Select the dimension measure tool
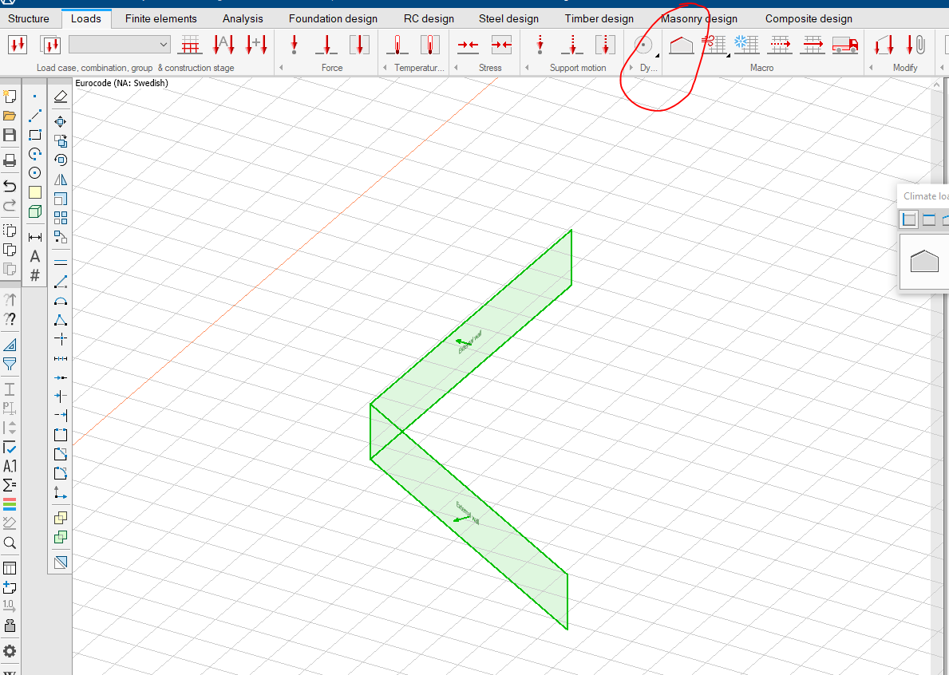Viewport: 949px width, 675px height. [x=35, y=237]
